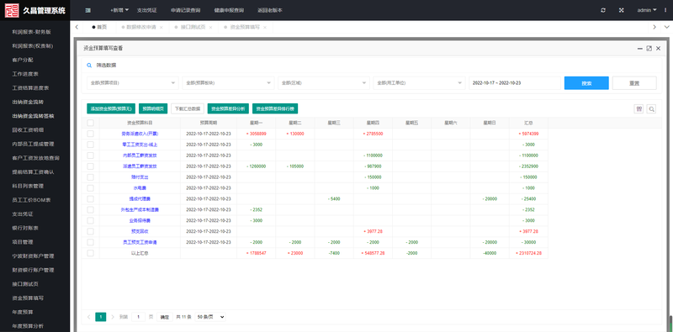Image resolution: width=673 pixels, height=332 pixels.
Task: Collapse the sidebar with the menu fold icon
Action: 88,10
